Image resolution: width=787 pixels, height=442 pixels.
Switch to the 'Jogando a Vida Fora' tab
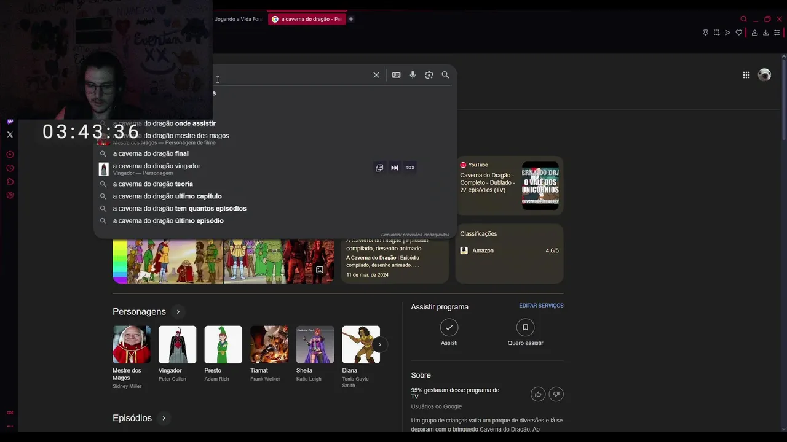239,19
